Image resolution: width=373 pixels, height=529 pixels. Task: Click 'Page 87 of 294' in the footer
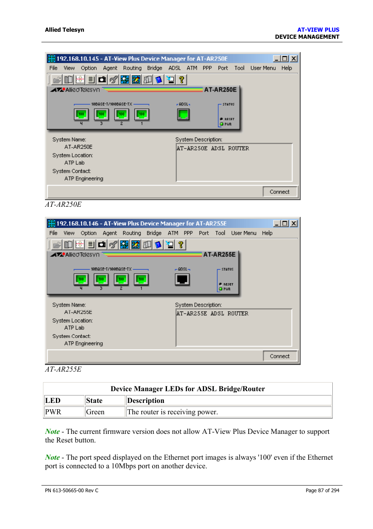tap(323, 490)
